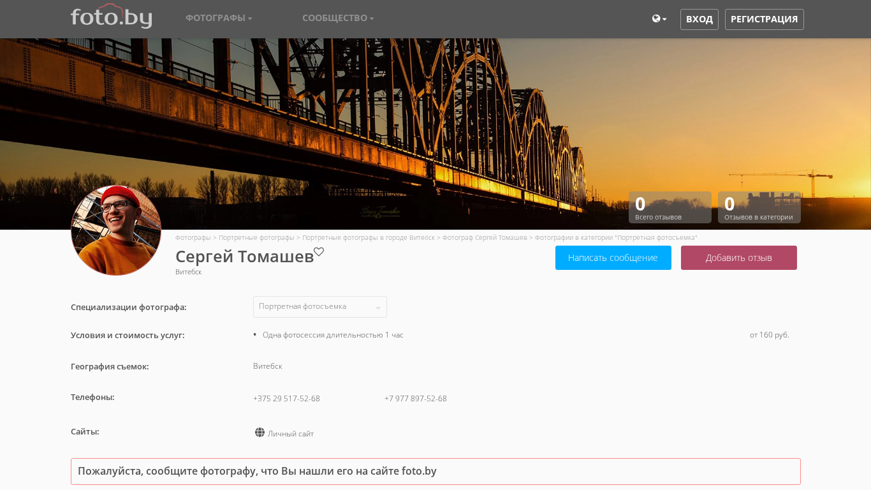Viewport: 871px width, 490px height.
Task: Expand the Сообщество menu
Action: (x=338, y=19)
